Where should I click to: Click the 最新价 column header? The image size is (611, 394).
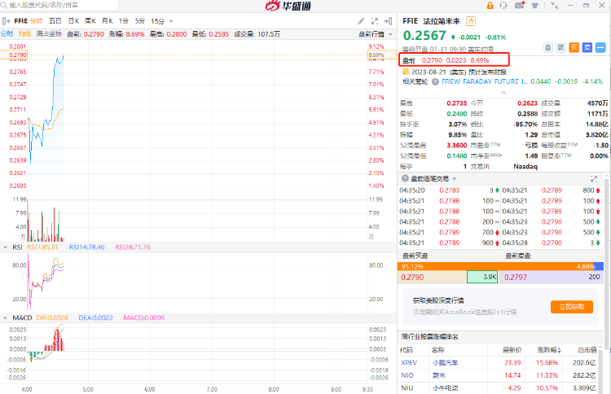tap(512, 350)
